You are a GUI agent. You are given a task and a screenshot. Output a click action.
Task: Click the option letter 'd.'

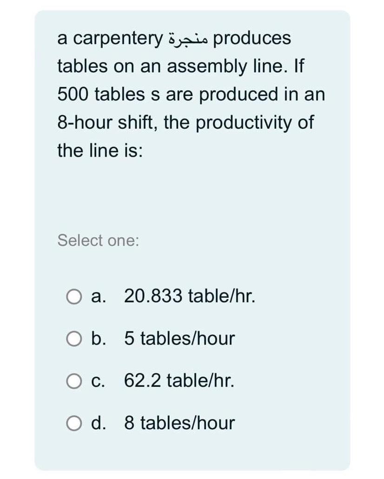click(x=99, y=423)
